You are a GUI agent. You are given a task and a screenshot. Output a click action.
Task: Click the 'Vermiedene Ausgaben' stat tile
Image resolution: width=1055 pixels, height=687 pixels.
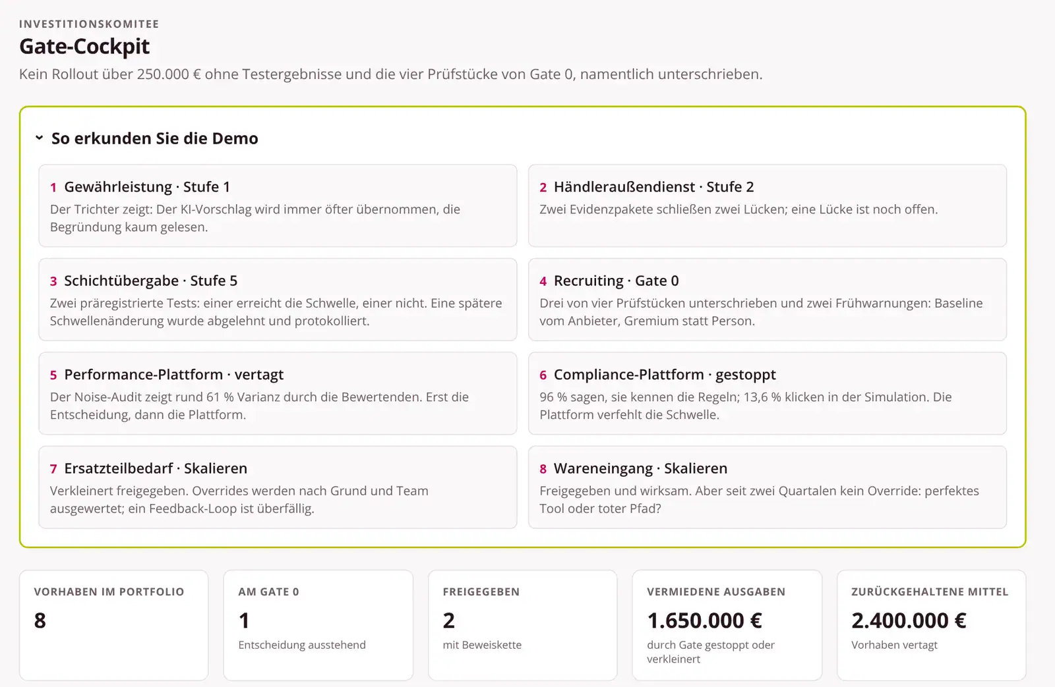(727, 625)
